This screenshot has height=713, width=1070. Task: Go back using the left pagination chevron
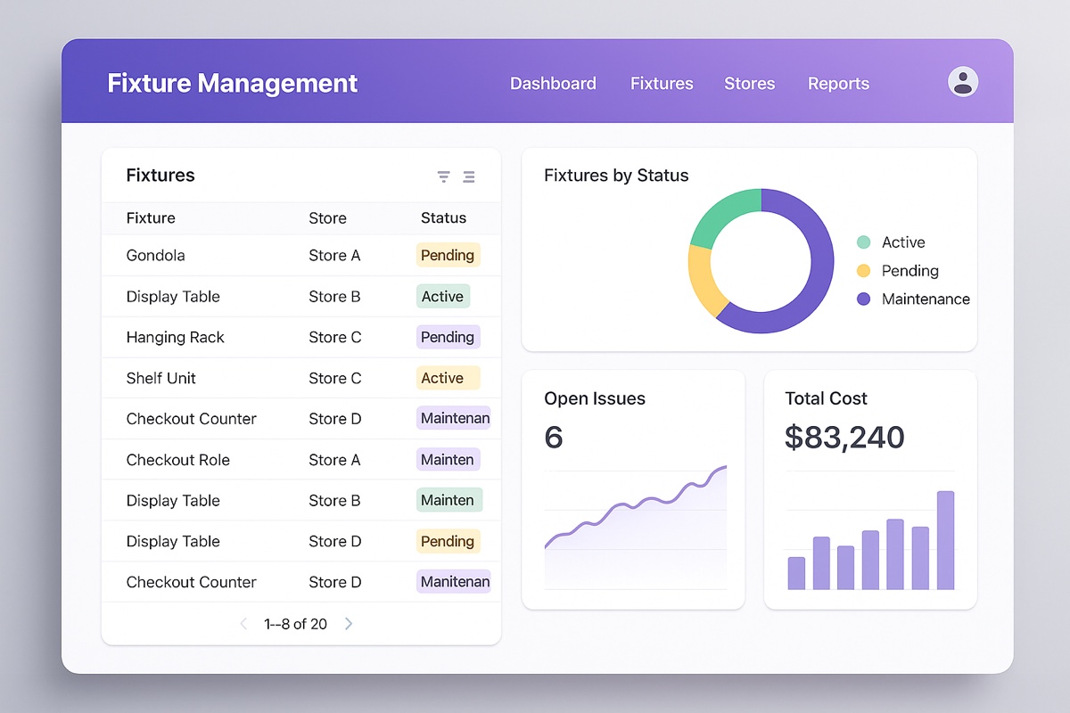click(243, 624)
